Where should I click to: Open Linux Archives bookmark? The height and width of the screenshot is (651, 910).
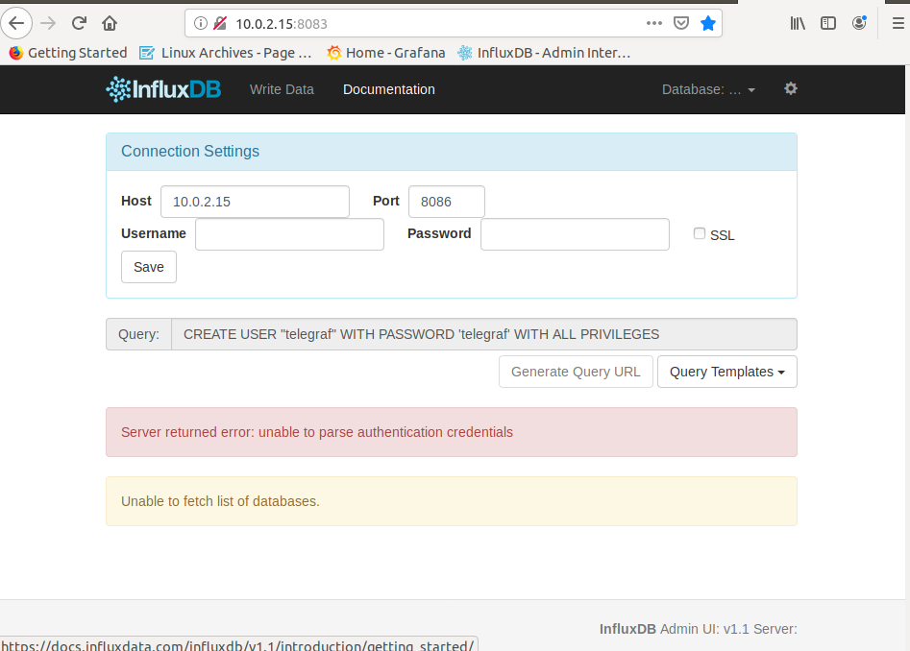226,53
